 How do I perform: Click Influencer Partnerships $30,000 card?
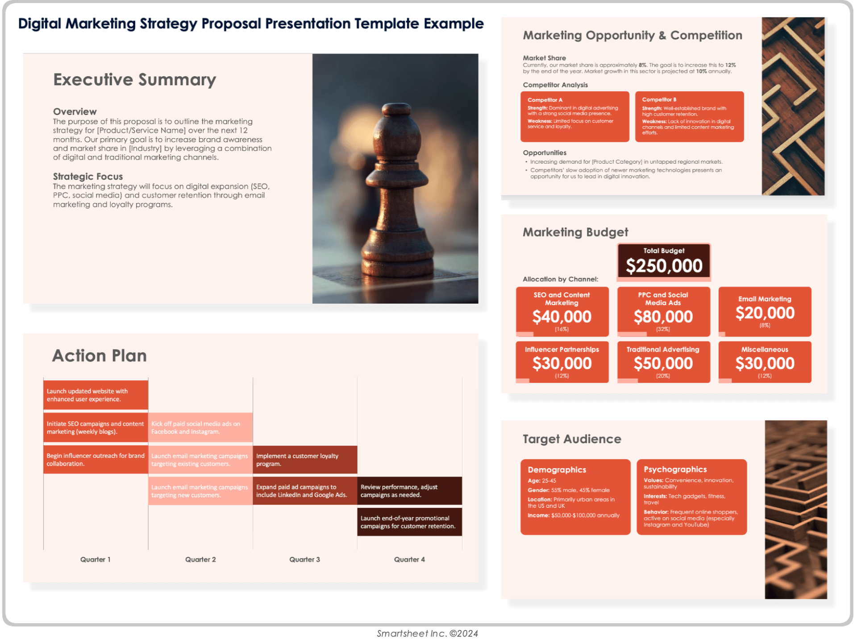pyautogui.click(x=562, y=362)
